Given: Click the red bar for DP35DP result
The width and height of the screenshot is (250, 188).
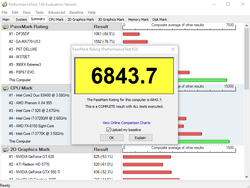Looking at the screenshot, I should (131, 34).
